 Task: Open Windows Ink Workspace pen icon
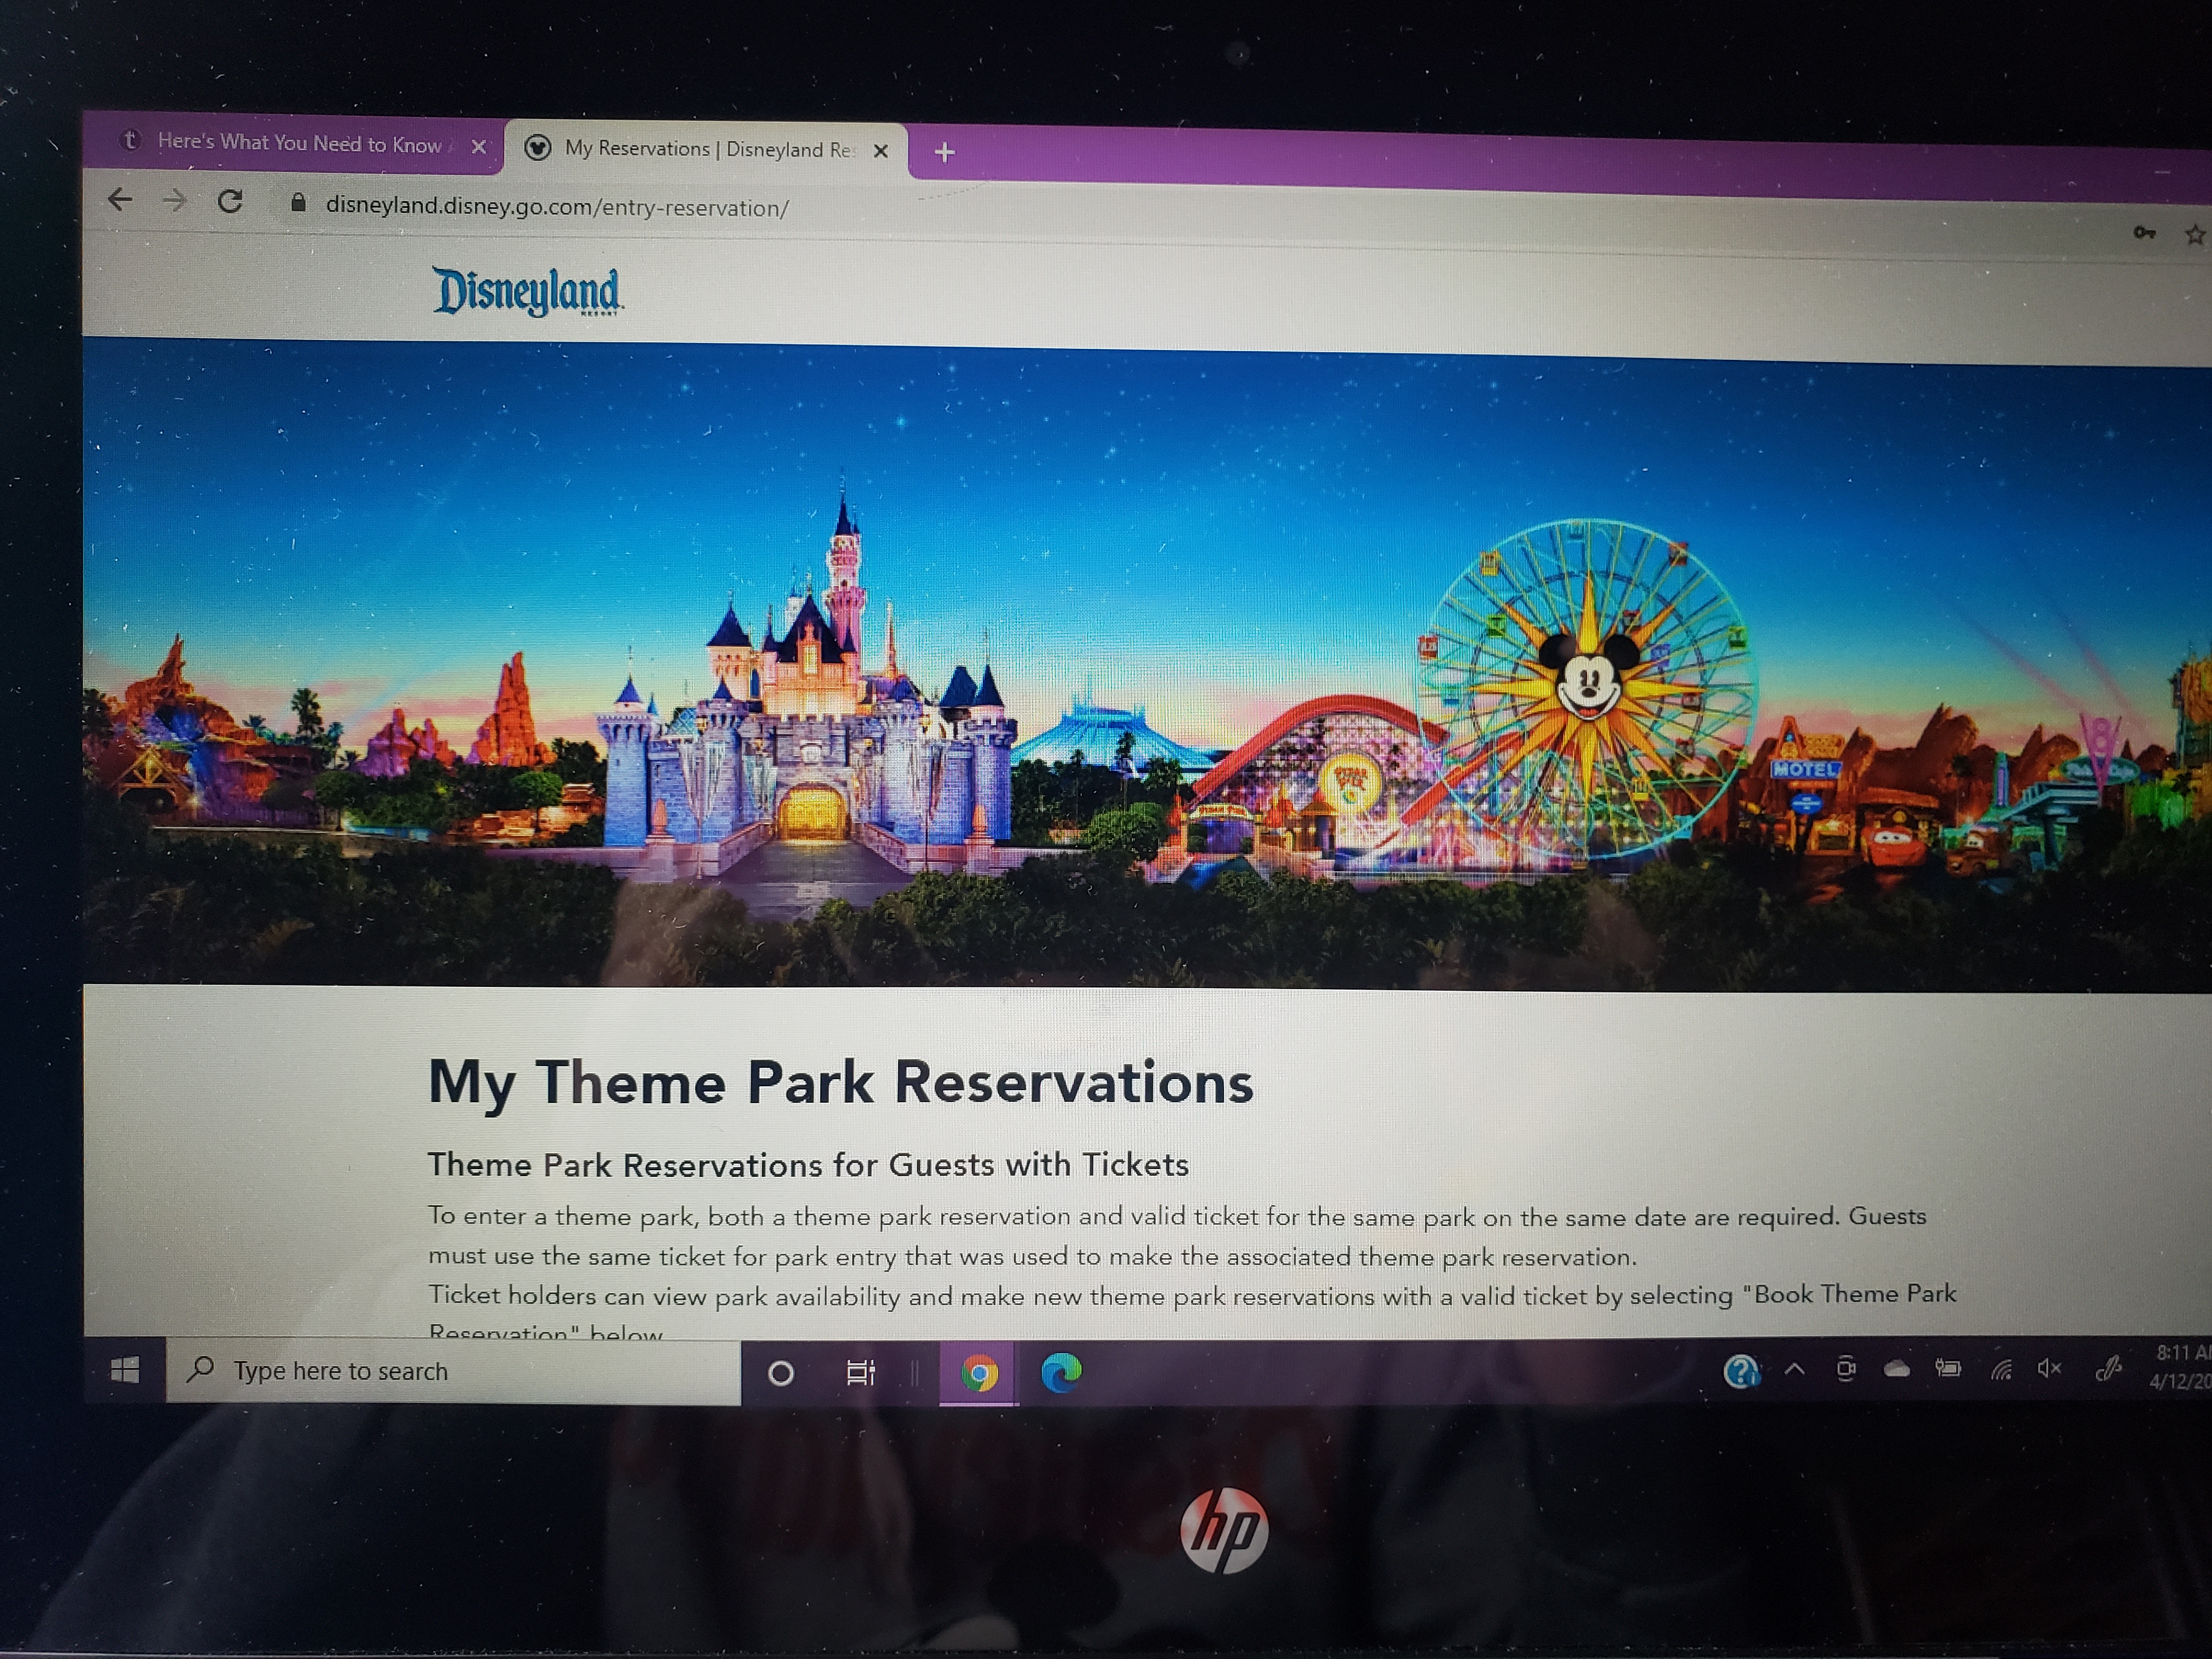tap(2108, 1368)
